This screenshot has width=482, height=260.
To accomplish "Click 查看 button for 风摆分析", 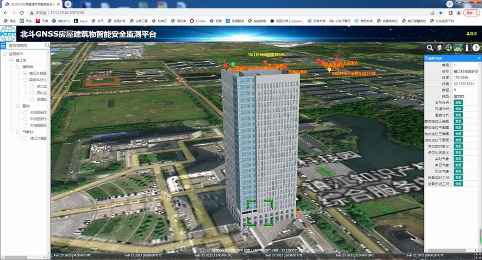I will tap(458, 109).
